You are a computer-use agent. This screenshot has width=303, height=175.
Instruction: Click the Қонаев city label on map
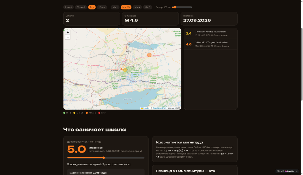[x=127, y=44]
